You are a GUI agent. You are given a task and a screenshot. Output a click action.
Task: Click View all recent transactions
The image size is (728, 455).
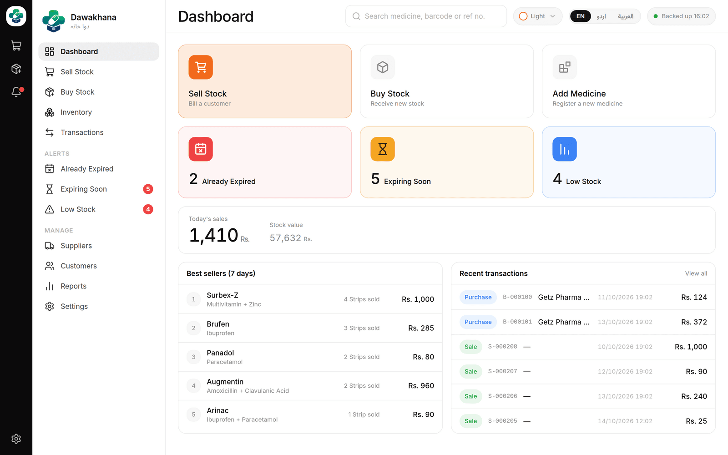click(x=696, y=273)
